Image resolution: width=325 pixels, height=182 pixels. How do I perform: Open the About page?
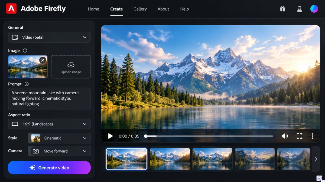pos(163,9)
